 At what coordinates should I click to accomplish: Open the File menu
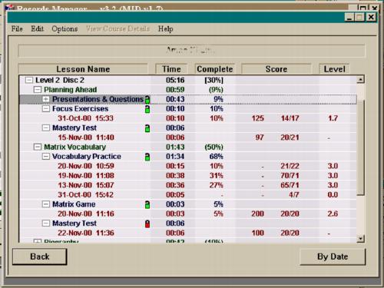[17, 28]
